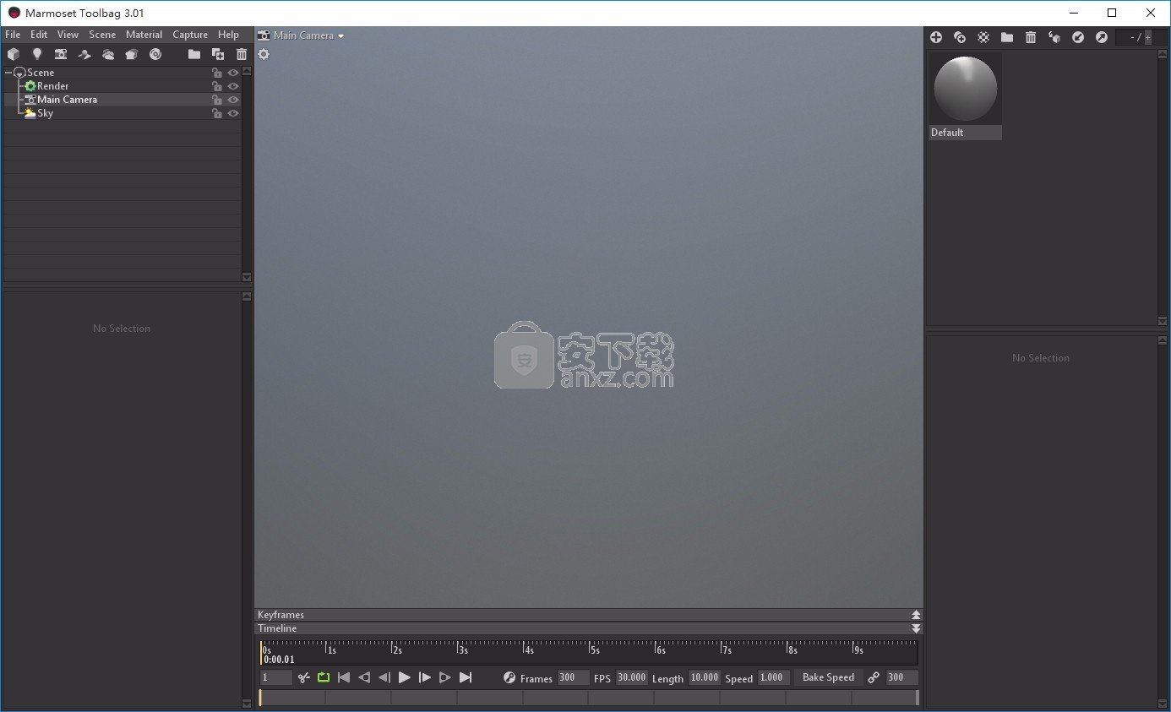Click the icon left of Frames label
This screenshot has width=1171, height=712.
(509, 677)
